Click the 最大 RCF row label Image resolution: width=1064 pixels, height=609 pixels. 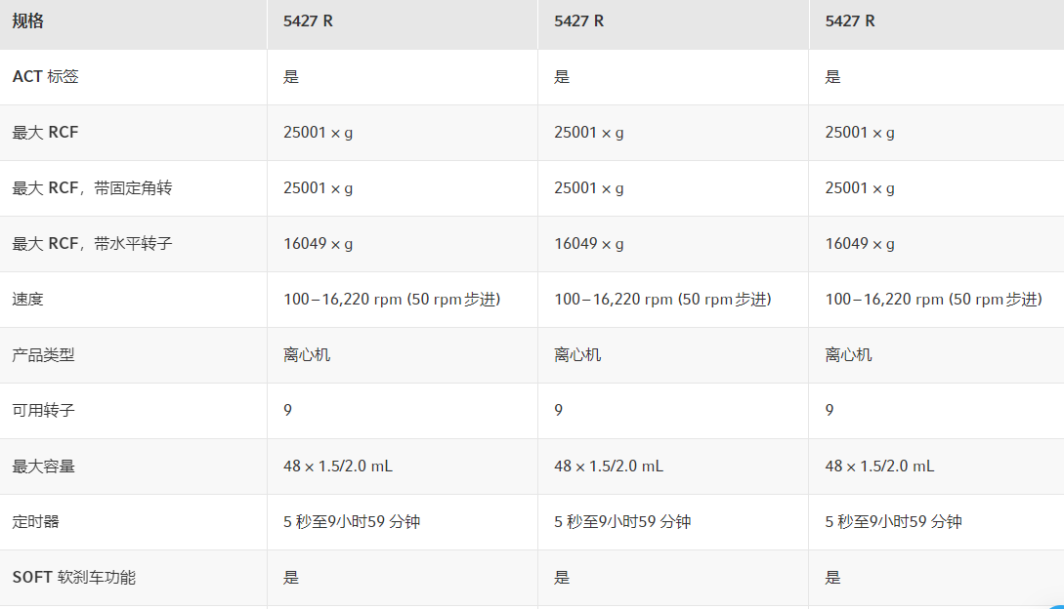click(x=45, y=133)
